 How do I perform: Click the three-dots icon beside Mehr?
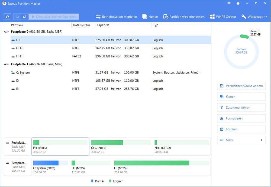coord(222,140)
